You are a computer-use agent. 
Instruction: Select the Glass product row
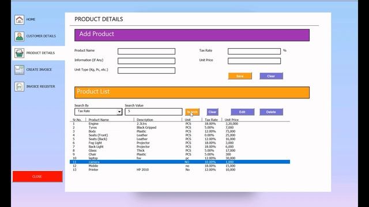click(180, 151)
